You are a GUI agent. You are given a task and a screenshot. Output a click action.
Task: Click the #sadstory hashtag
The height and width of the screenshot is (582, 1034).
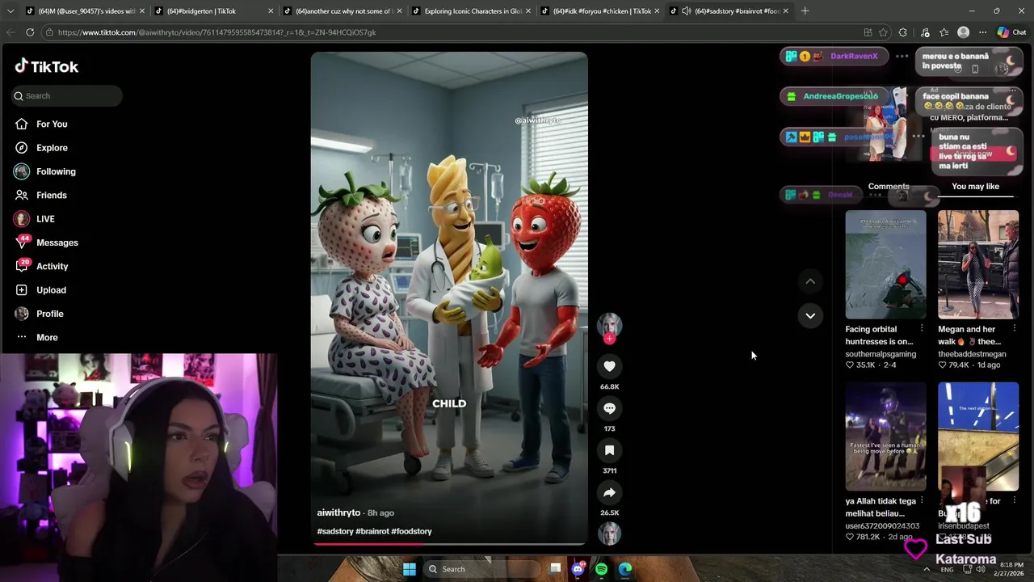pos(335,531)
